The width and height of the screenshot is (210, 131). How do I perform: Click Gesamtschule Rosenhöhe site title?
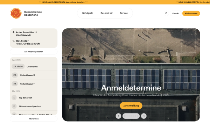[33, 13]
